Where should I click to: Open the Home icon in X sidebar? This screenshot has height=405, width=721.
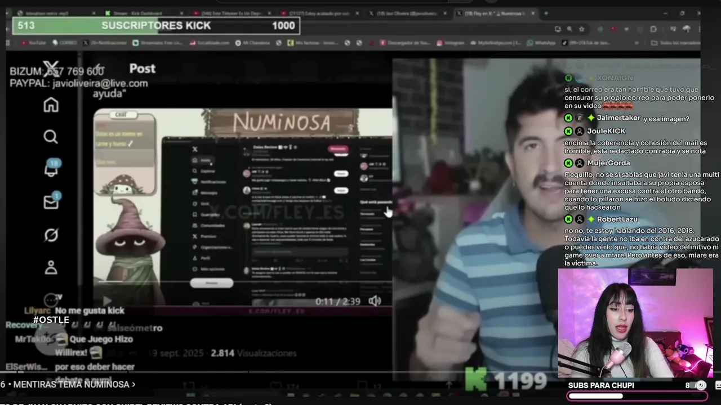tap(51, 105)
